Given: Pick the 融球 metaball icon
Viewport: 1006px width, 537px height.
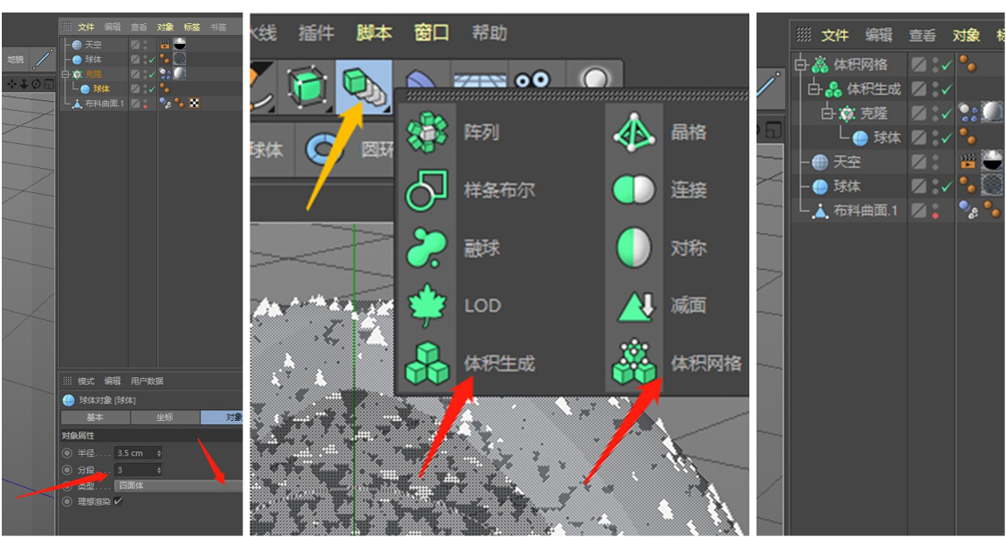Looking at the screenshot, I should coord(426,248).
